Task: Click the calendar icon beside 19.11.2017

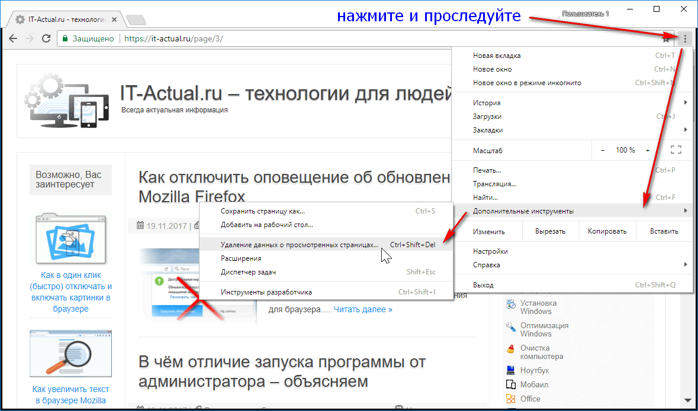Action: click(x=140, y=225)
